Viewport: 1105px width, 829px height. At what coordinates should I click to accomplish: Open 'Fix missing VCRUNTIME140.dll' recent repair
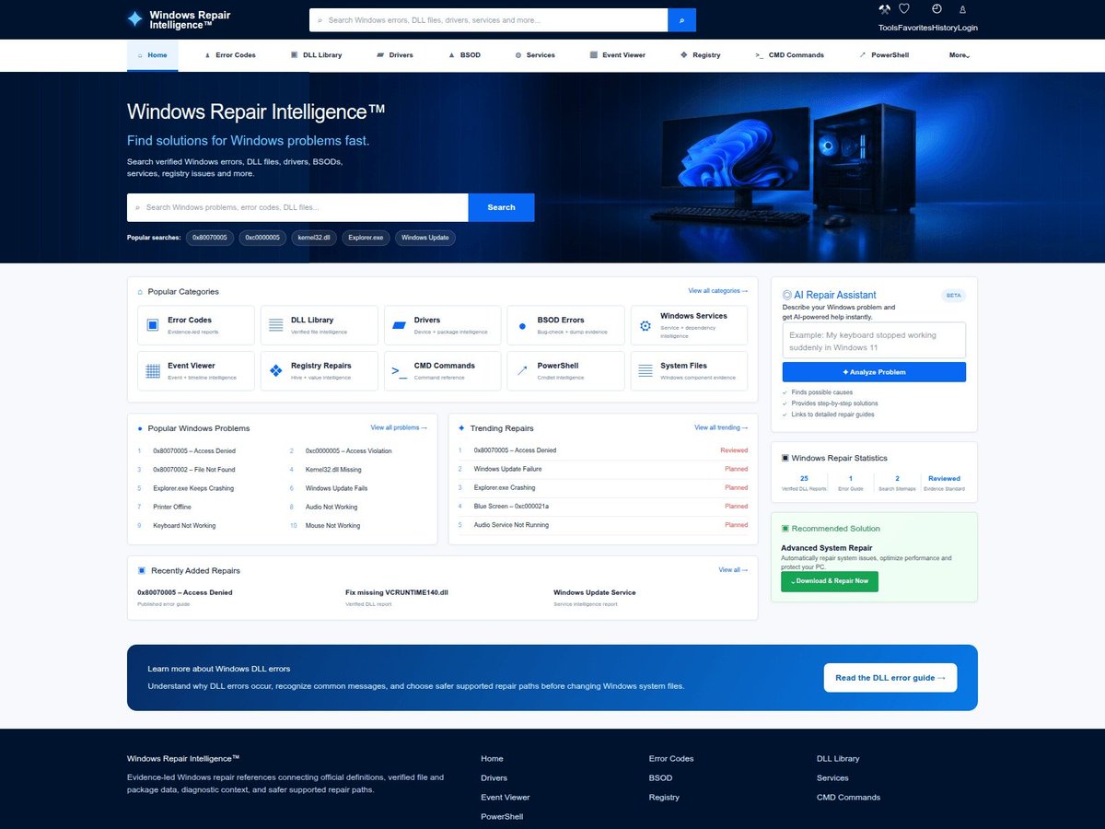[397, 592]
